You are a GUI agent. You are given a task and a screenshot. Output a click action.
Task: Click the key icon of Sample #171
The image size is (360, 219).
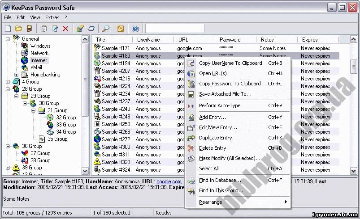97,48
